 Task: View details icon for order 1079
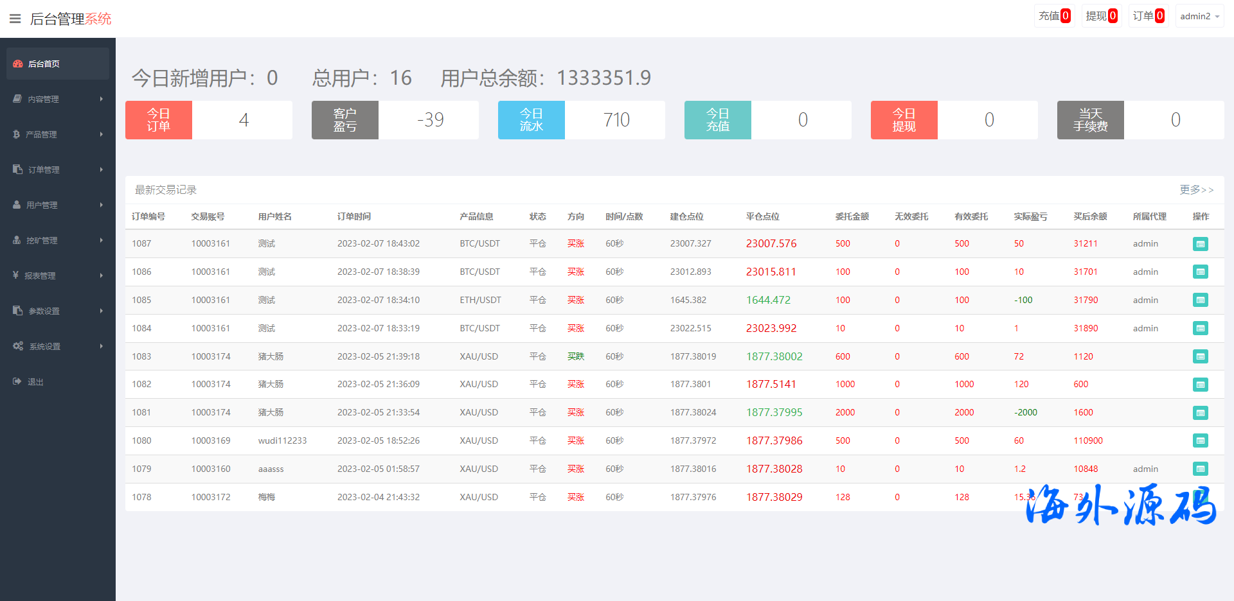coord(1200,469)
